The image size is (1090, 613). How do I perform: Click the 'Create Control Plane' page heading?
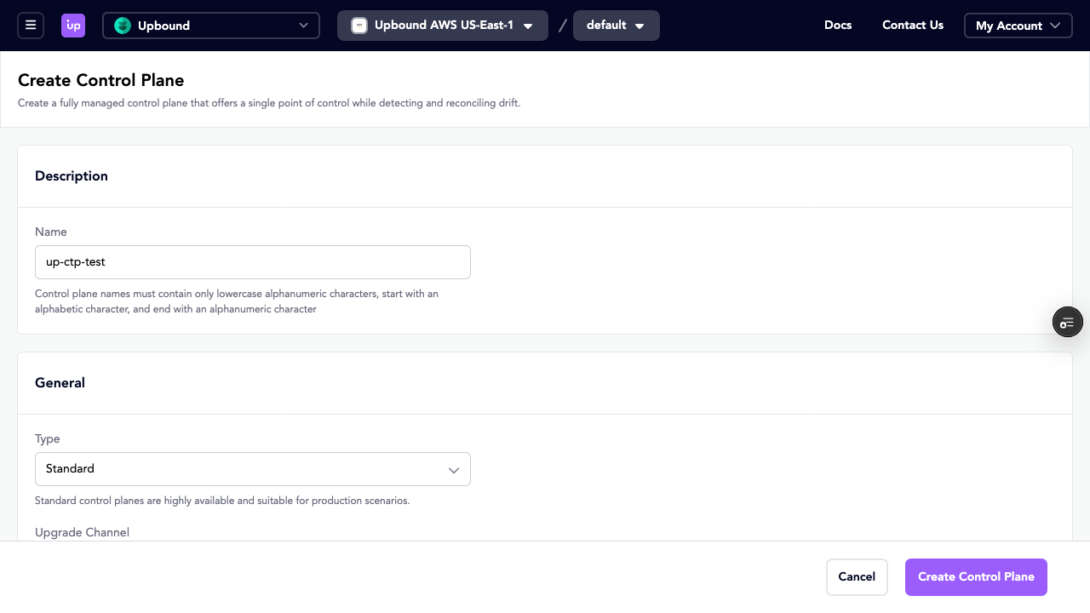point(100,81)
